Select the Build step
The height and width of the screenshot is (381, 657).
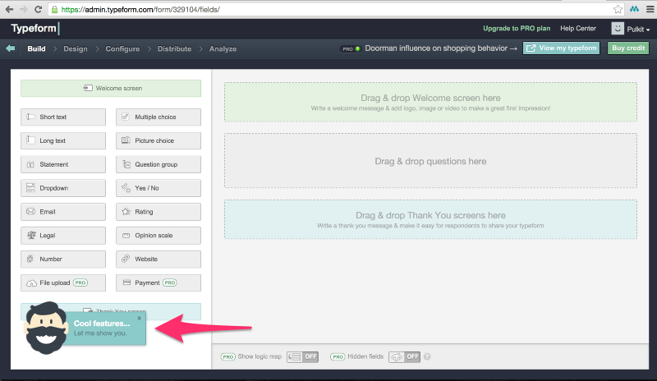point(36,48)
